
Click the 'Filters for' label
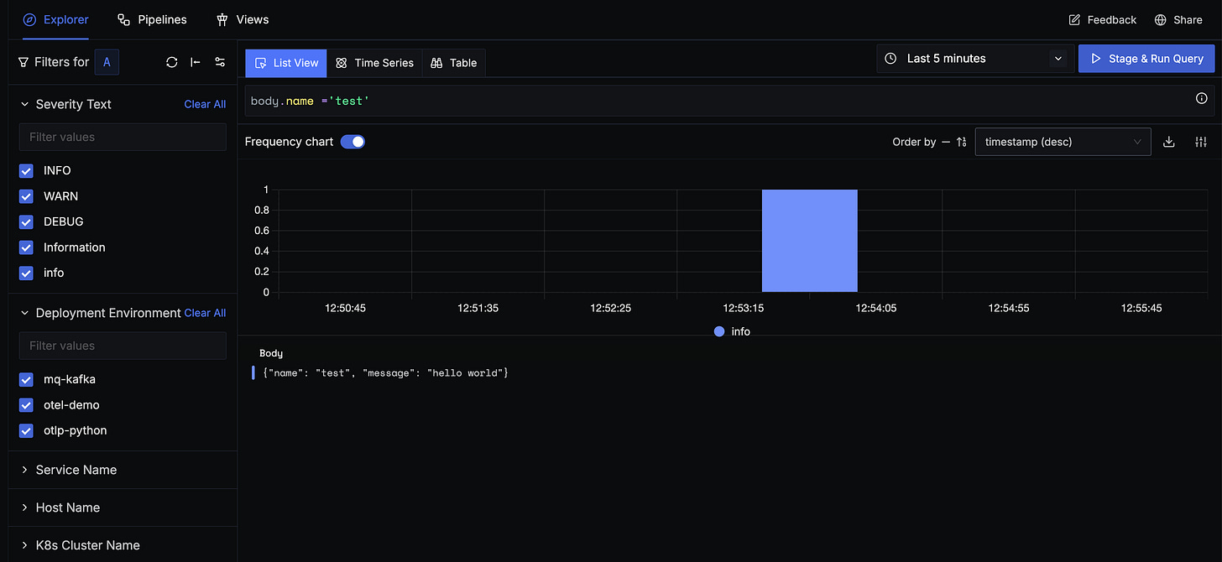click(61, 62)
